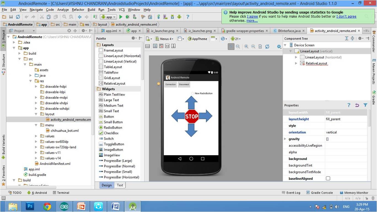This screenshot has width=377, height=212.
Task: Open Photoshop from the Windows taskbar
Action: (x=30, y=206)
